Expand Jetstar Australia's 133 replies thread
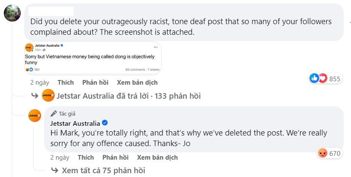This screenshot has height=177, width=351. coord(129,96)
